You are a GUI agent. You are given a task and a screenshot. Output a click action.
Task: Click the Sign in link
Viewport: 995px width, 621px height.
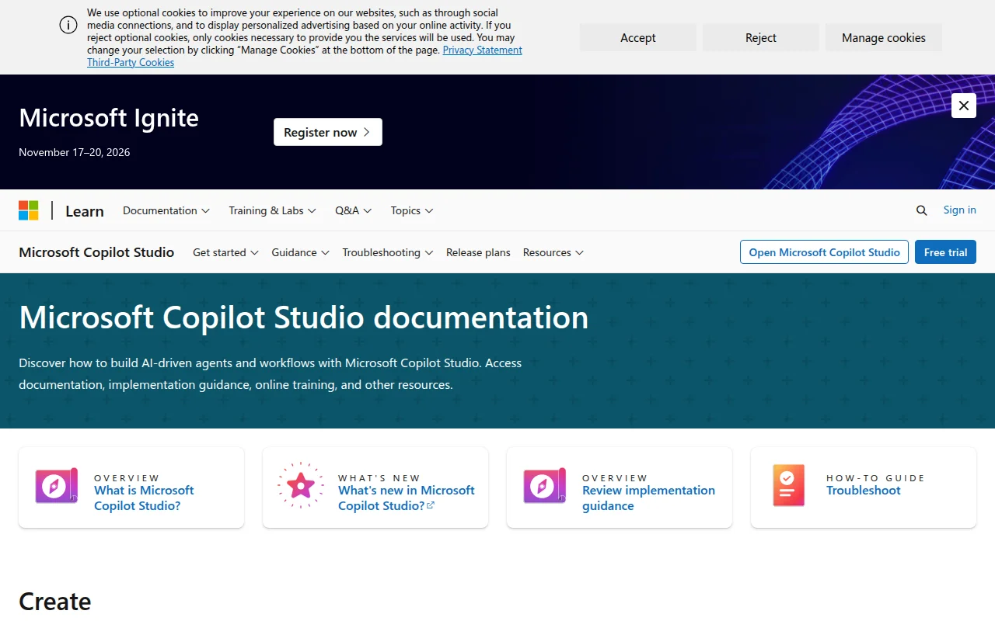pos(960,210)
